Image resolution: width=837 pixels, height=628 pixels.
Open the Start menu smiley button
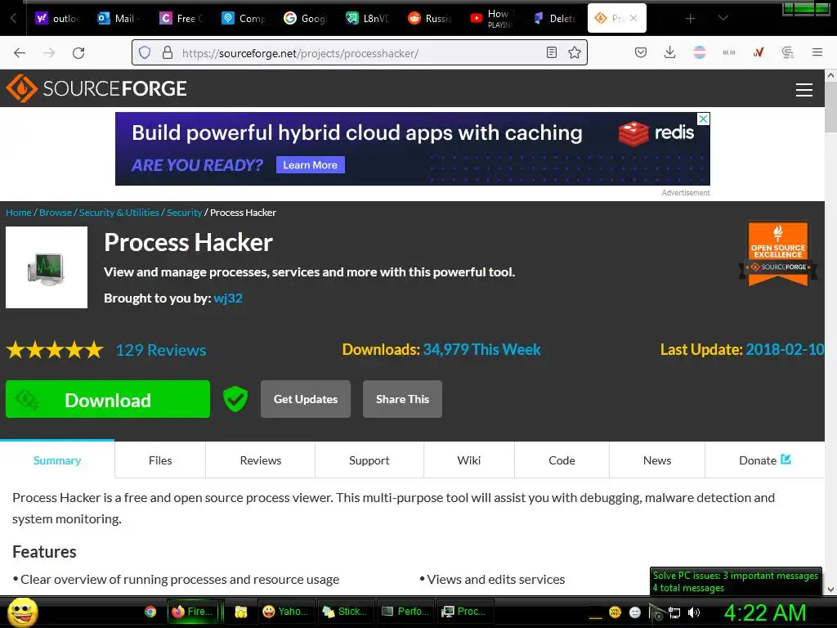pos(22,612)
